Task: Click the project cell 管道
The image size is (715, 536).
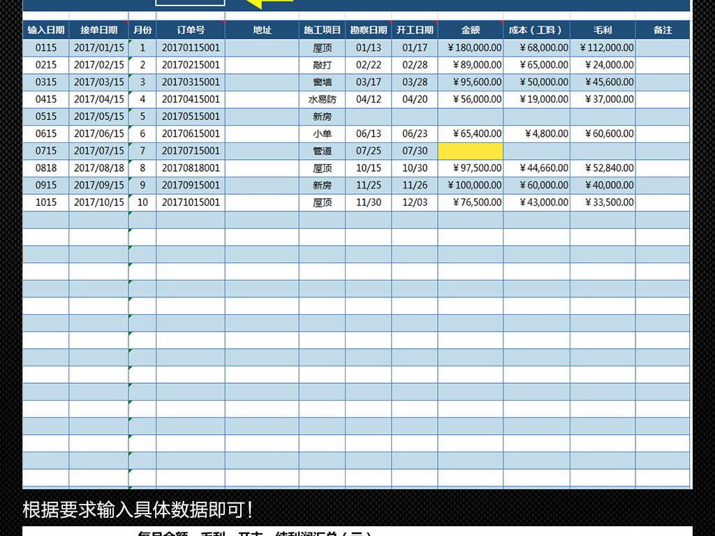Action: coord(322,151)
